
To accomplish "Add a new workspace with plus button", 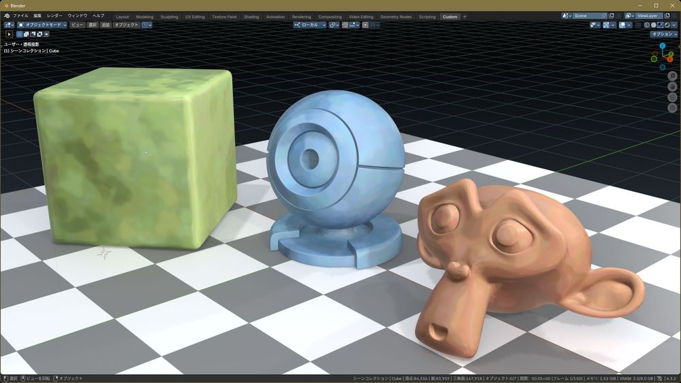I will 464,17.
